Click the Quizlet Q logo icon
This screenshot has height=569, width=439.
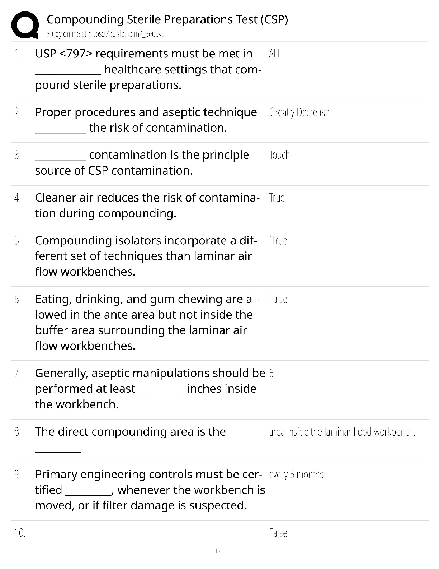click(x=25, y=25)
